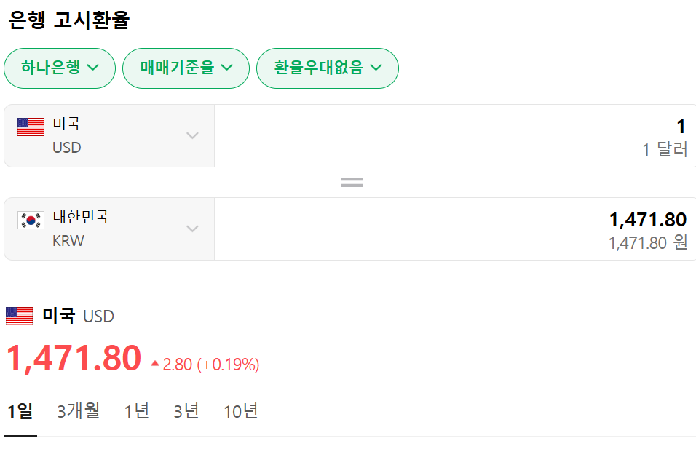Expand the 매매기준율 rate type dropdown
Viewport: 696px width, 449px height.
click(x=186, y=68)
